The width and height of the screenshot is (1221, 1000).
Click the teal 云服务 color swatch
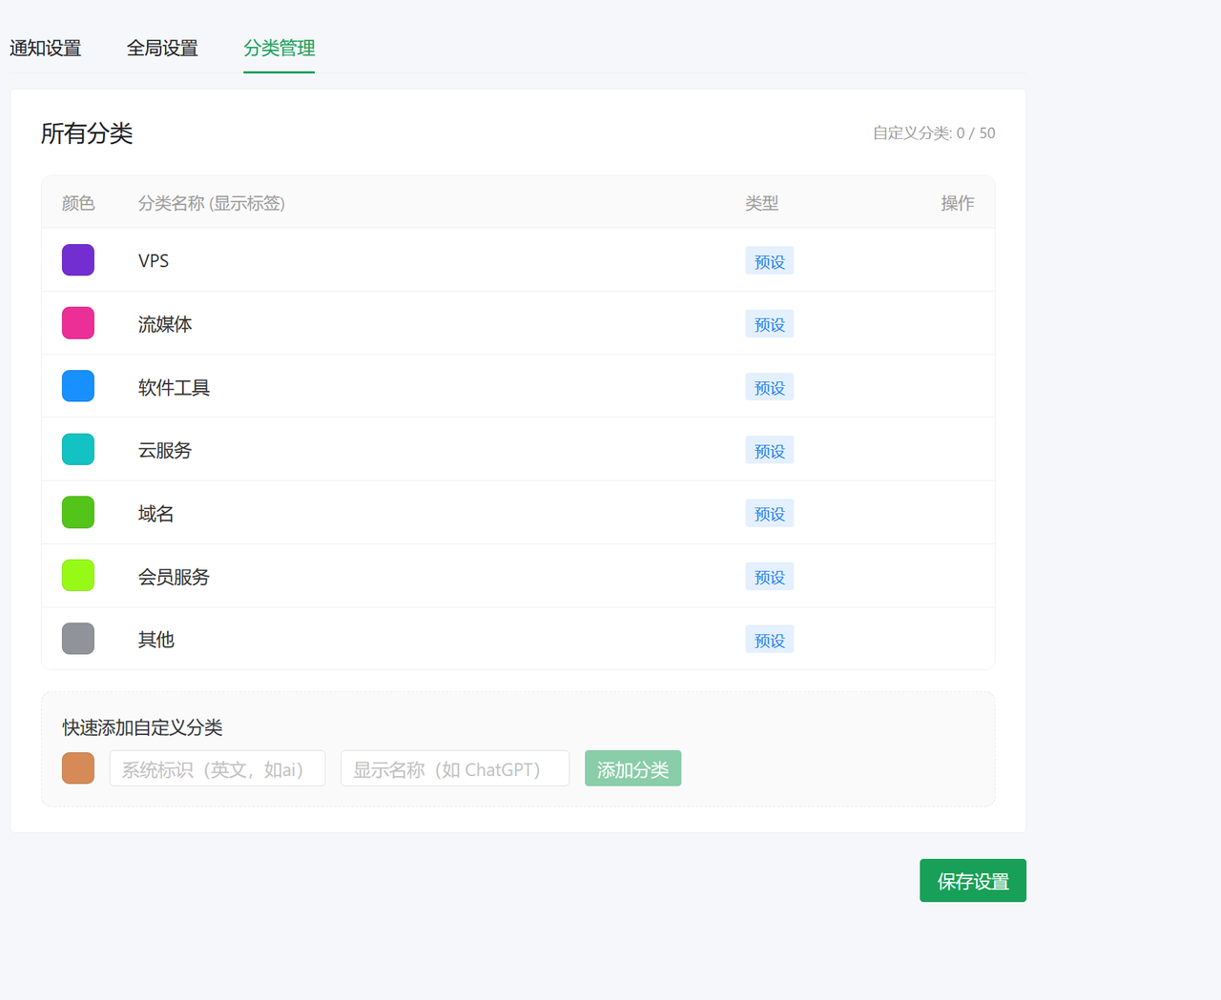78,449
